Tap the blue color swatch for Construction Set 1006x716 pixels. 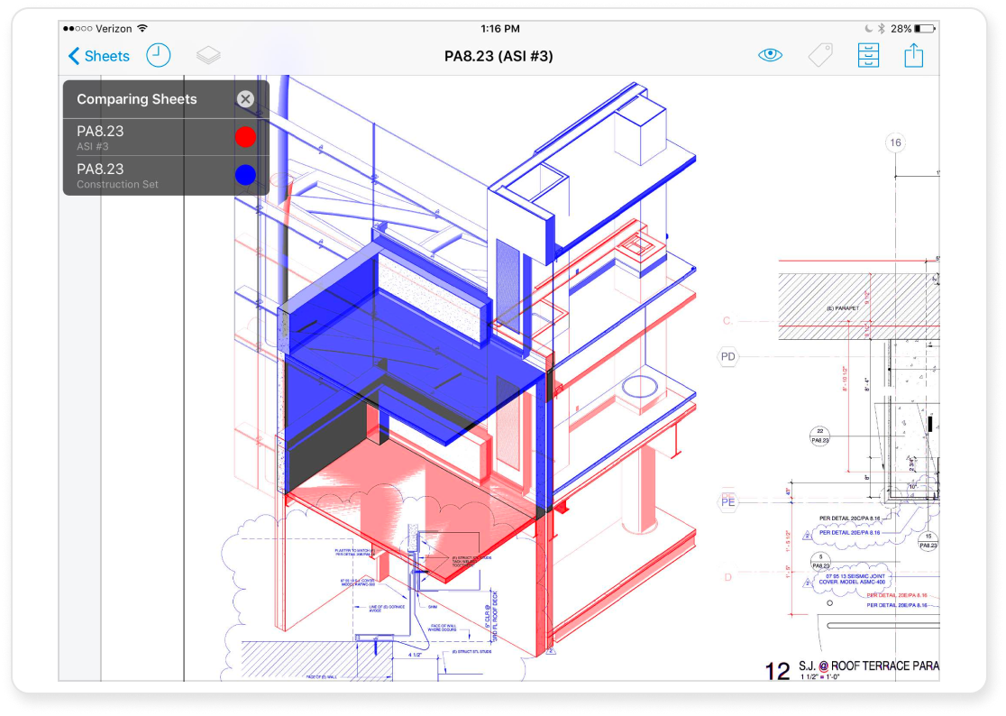tap(245, 175)
